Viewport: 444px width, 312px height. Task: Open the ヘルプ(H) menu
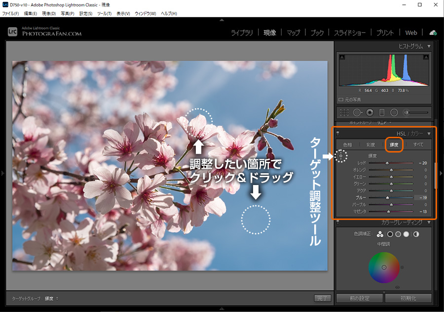(x=169, y=14)
